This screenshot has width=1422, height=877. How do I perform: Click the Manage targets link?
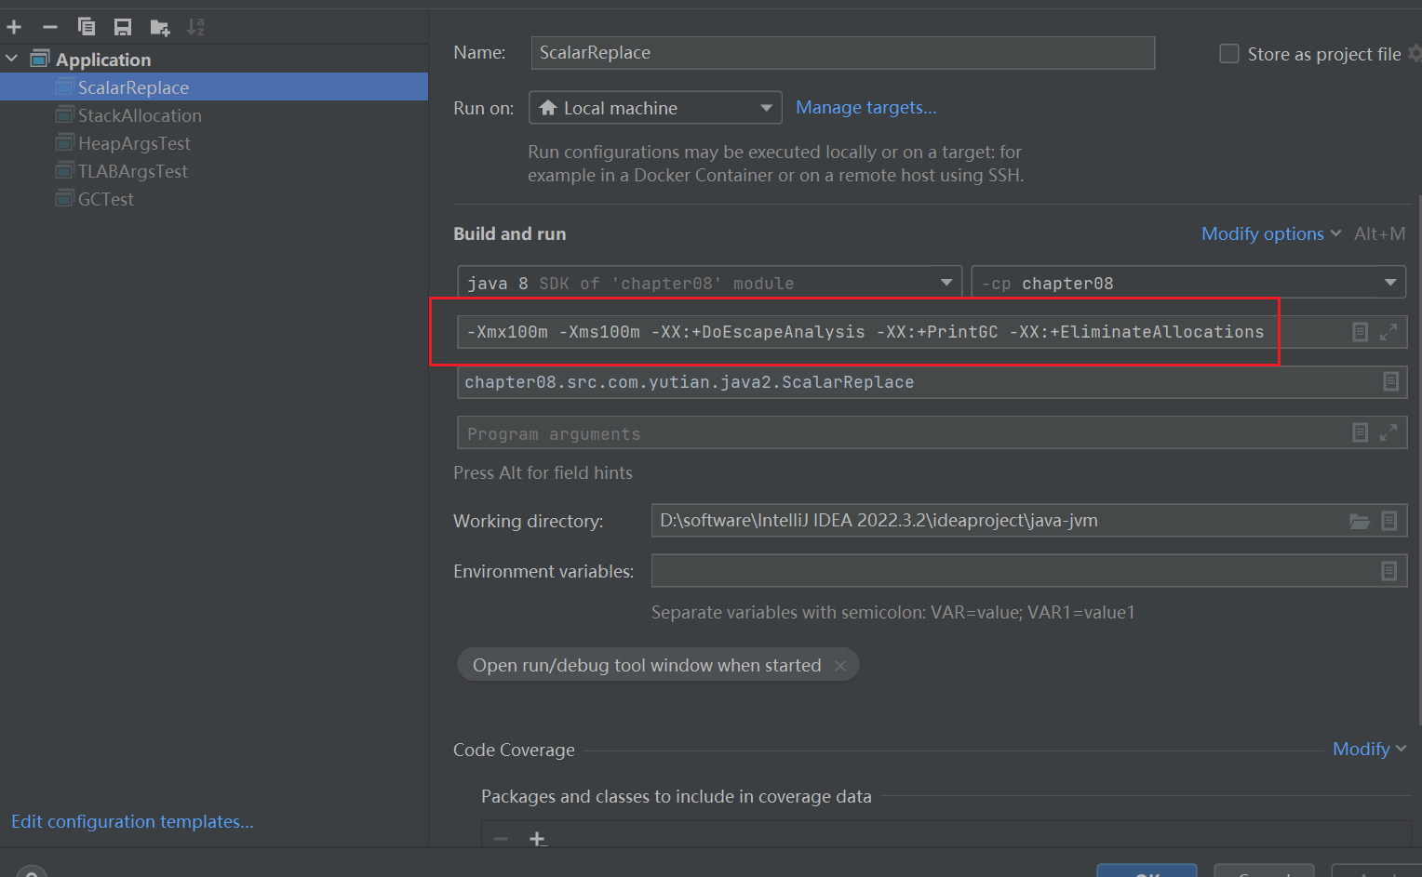pos(865,108)
